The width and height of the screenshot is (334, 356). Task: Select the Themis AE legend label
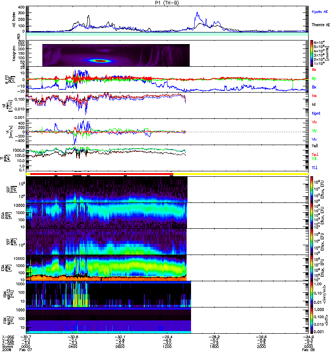coord(321,25)
